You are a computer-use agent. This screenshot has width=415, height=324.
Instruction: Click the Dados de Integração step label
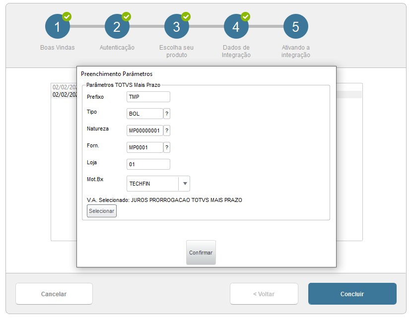[236, 51]
